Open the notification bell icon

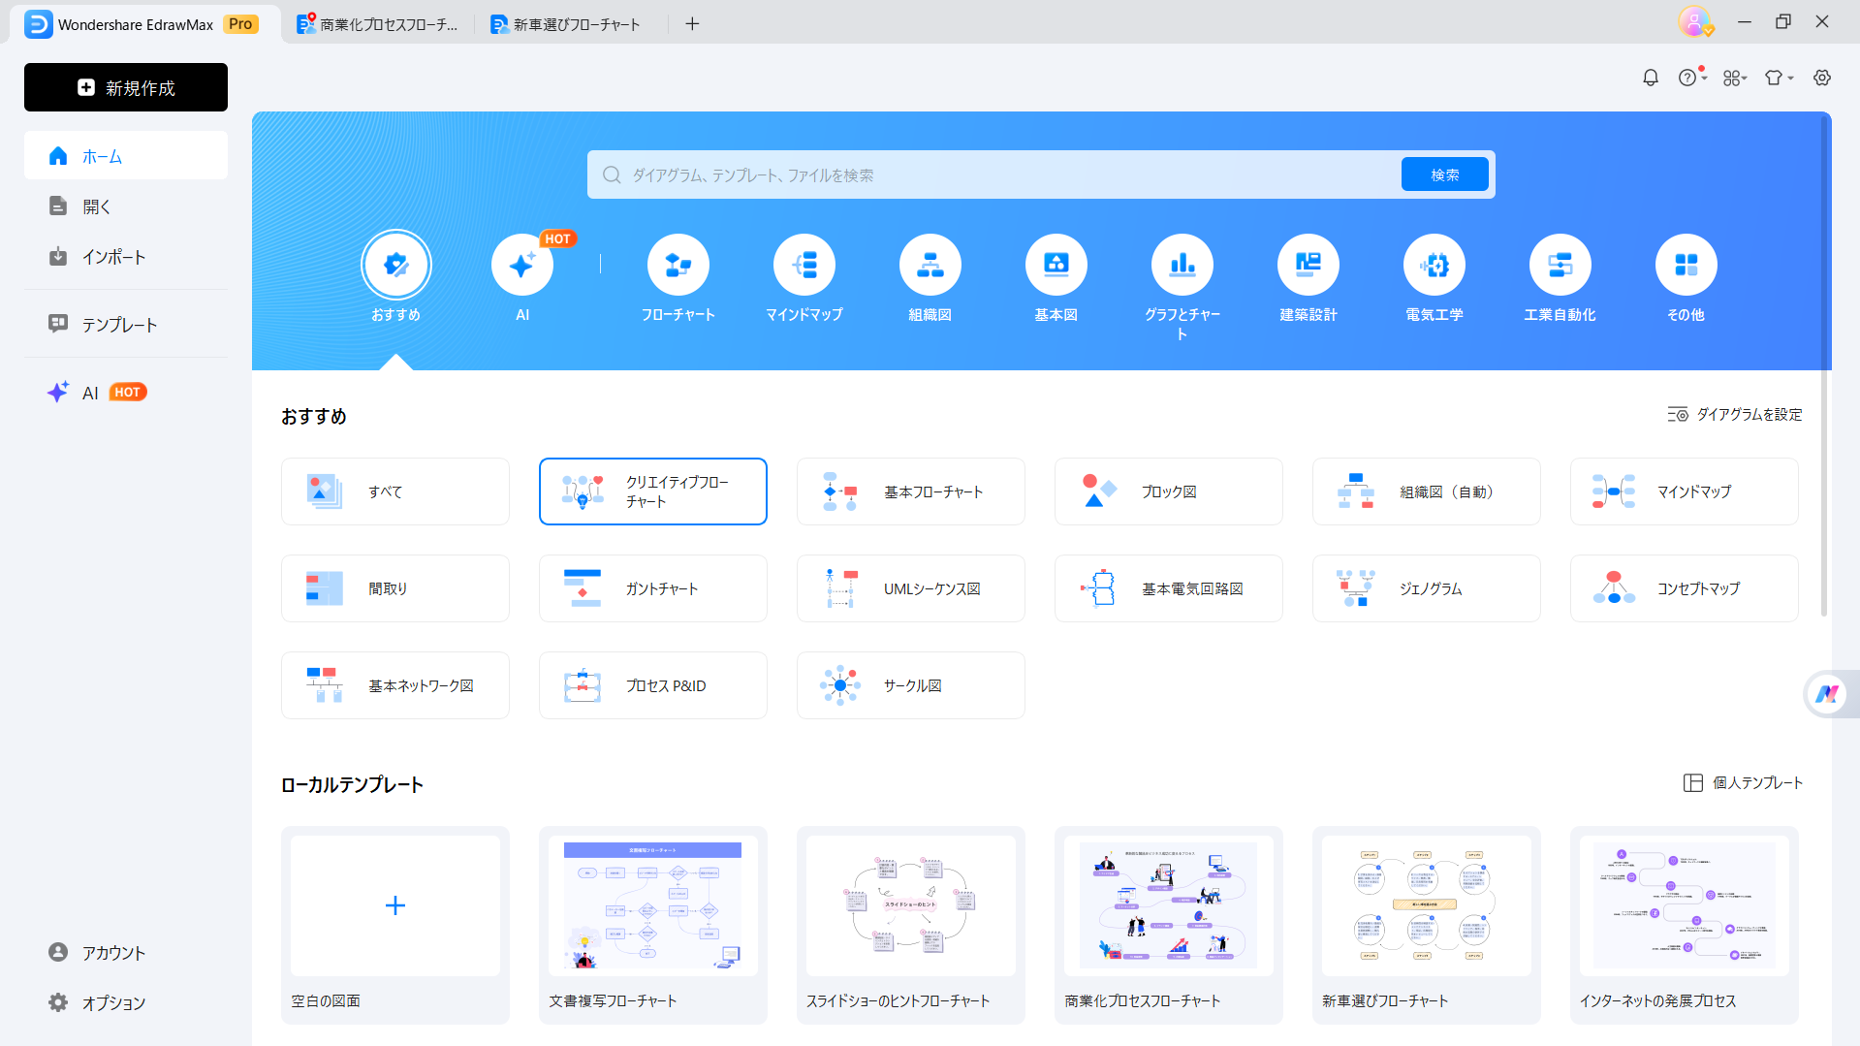pos(1651,78)
